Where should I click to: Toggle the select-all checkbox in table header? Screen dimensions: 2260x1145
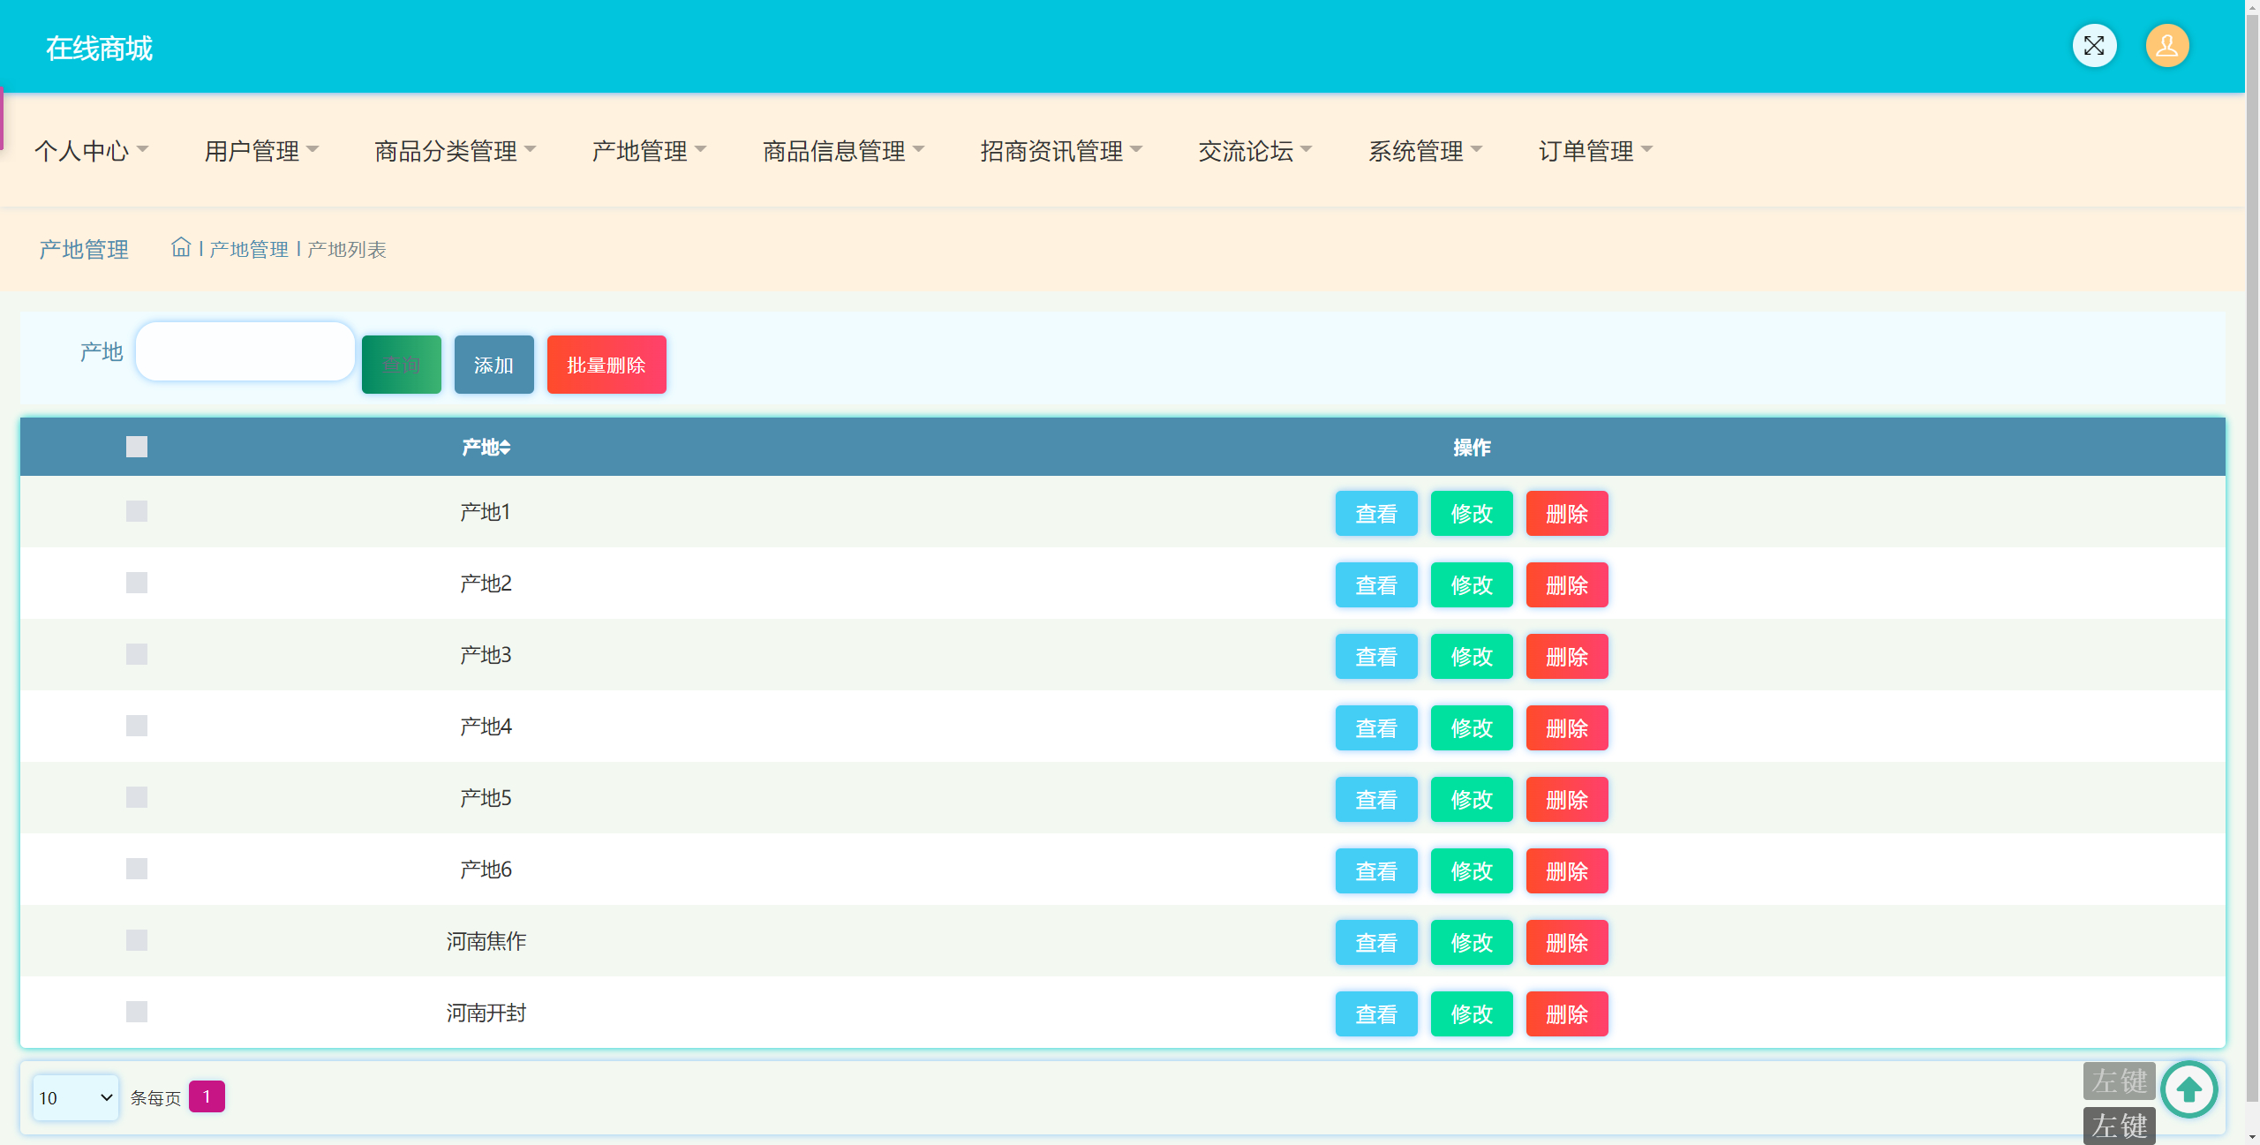[x=136, y=447]
